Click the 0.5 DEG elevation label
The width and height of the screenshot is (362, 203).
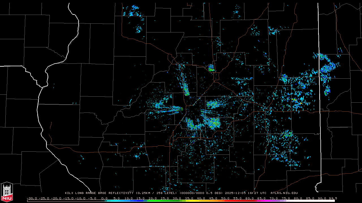coord(216,193)
